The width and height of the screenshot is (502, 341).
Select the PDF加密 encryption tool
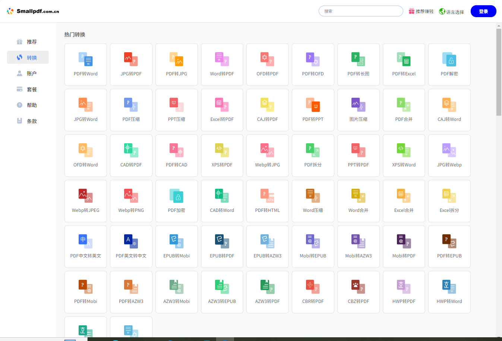click(177, 201)
